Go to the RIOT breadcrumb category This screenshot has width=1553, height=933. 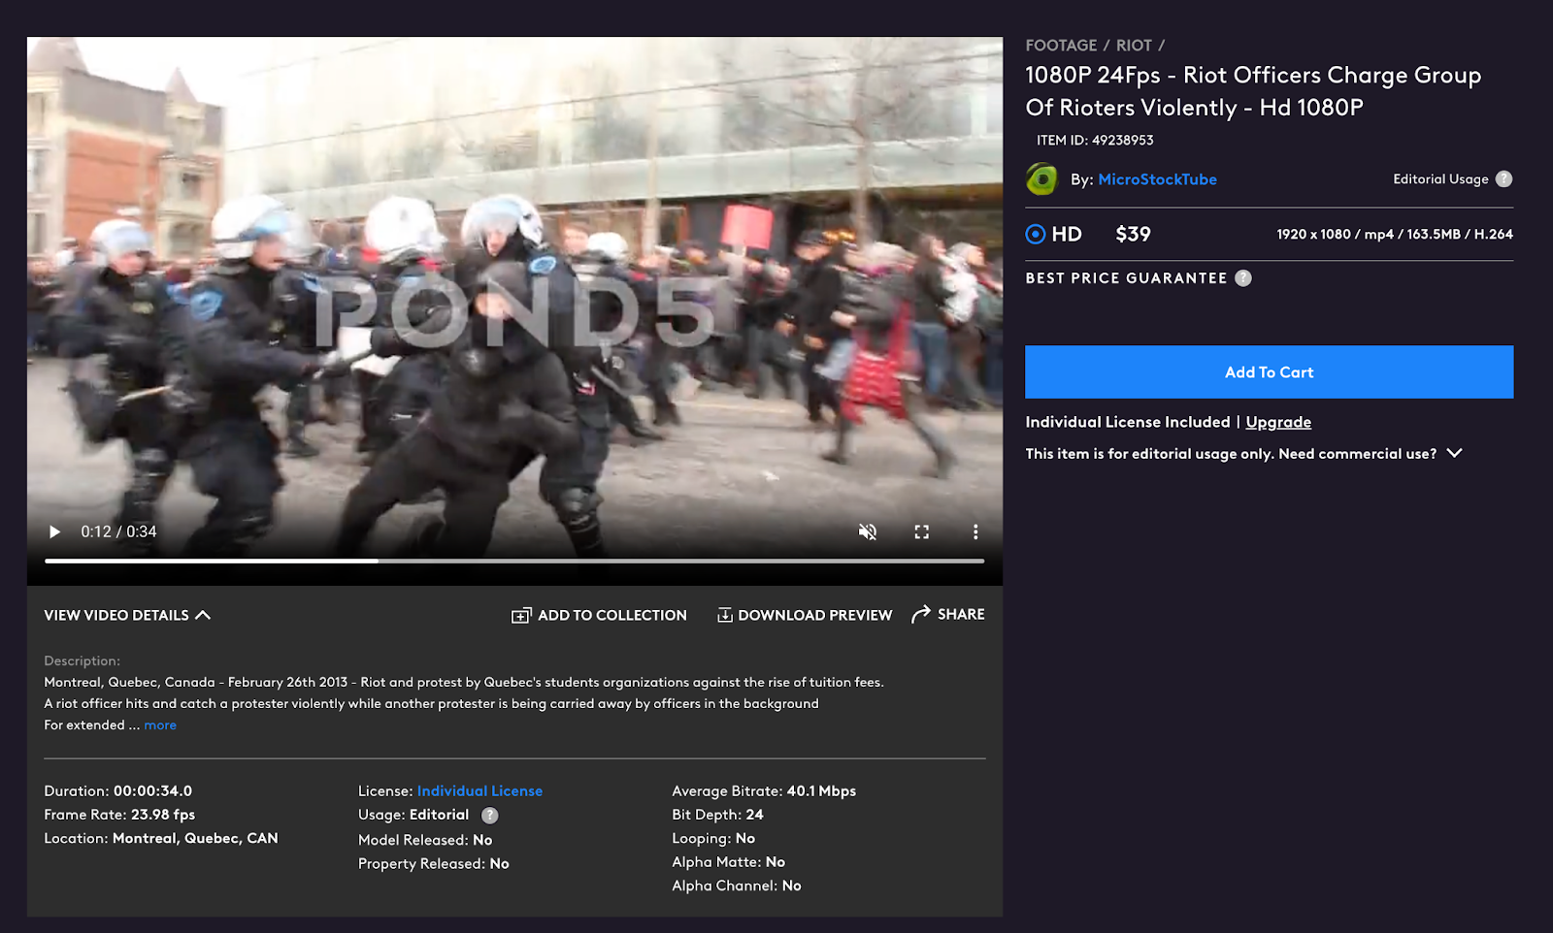[1134, 46]
